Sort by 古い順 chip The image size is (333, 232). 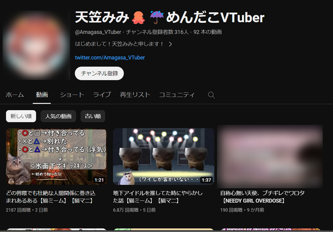93,116
